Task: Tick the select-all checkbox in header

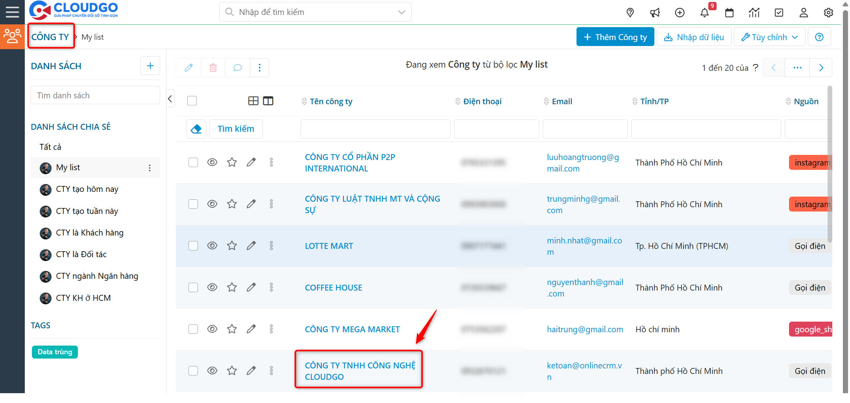Action: point(192,101)
